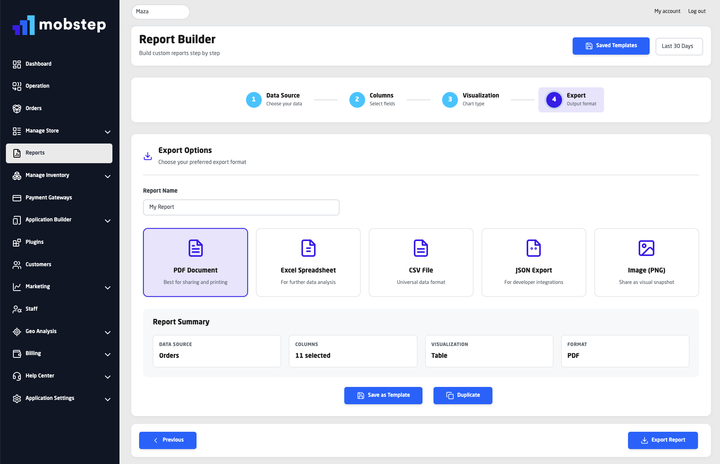Choose CSV File as export format
This screenshot has width=720, height=464.
click(421, 262)
